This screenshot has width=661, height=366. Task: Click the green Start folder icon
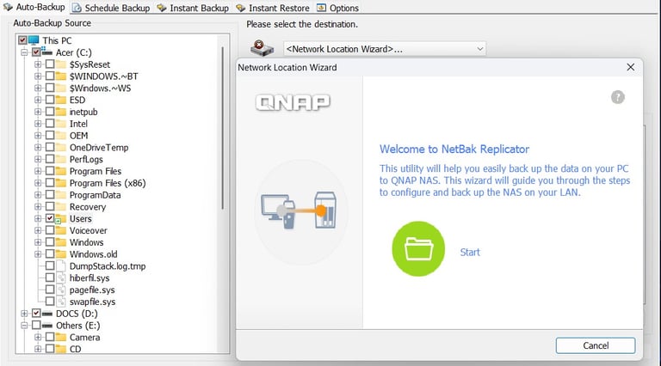418,248
